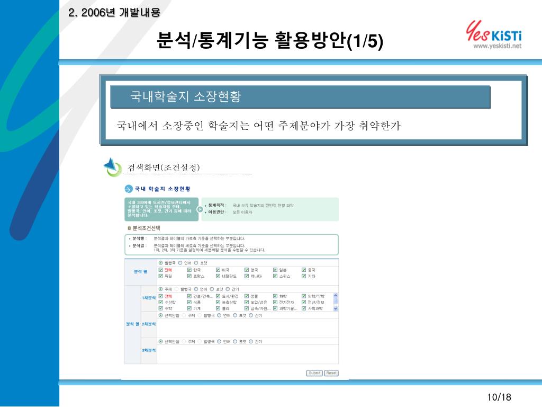Viewport: 542px width, 407px height.
Task: Click the subject list scroll-down arrow
Action: (x=335, y=308)
